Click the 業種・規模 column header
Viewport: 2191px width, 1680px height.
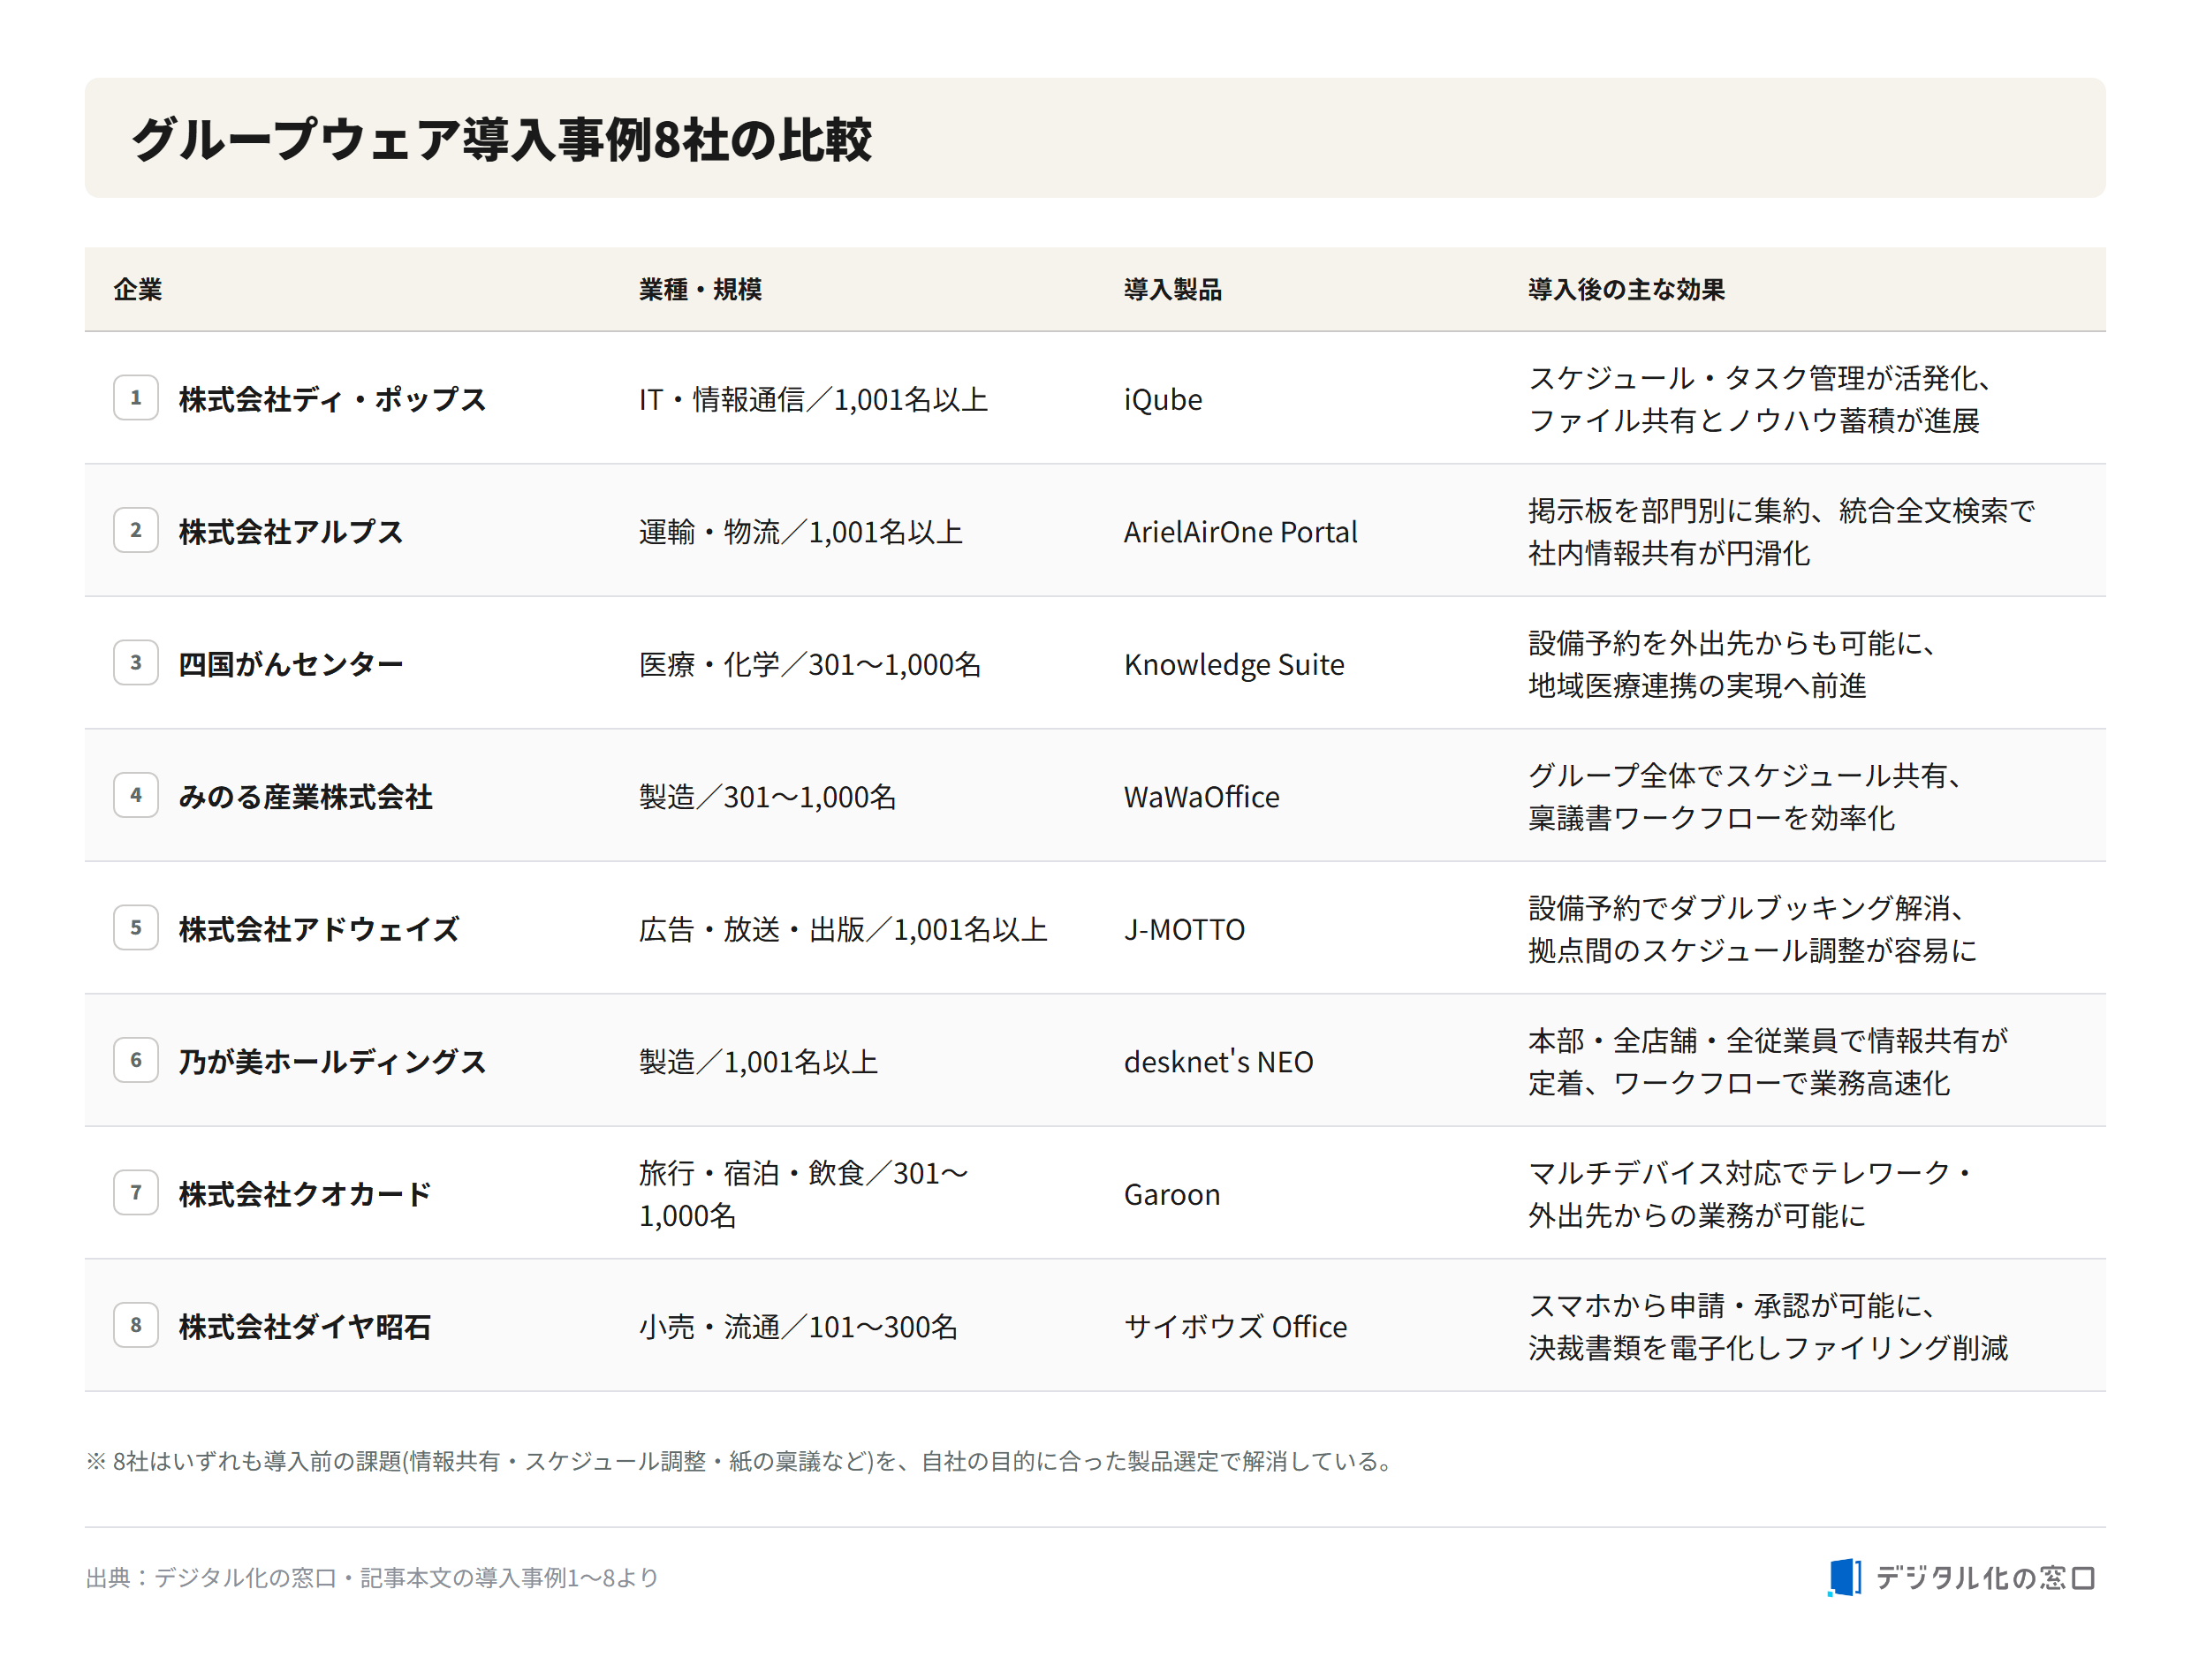point(700,289)
